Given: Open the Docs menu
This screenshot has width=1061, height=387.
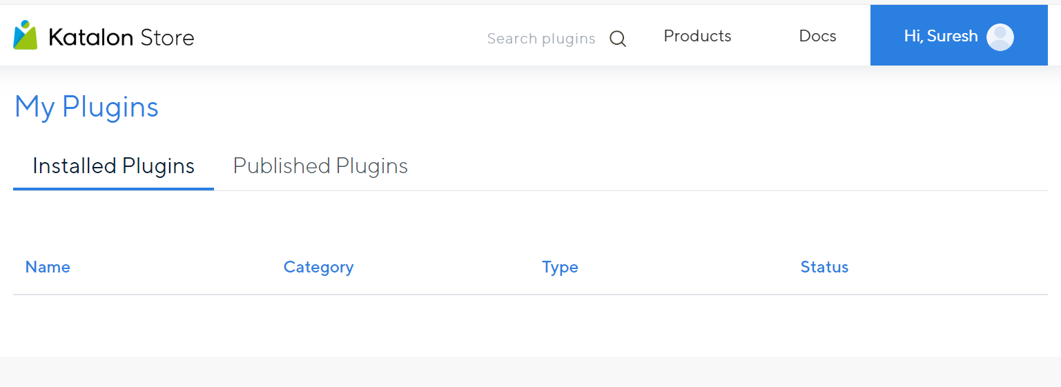Looking at the screenshot, I should [x=817, y=36].
